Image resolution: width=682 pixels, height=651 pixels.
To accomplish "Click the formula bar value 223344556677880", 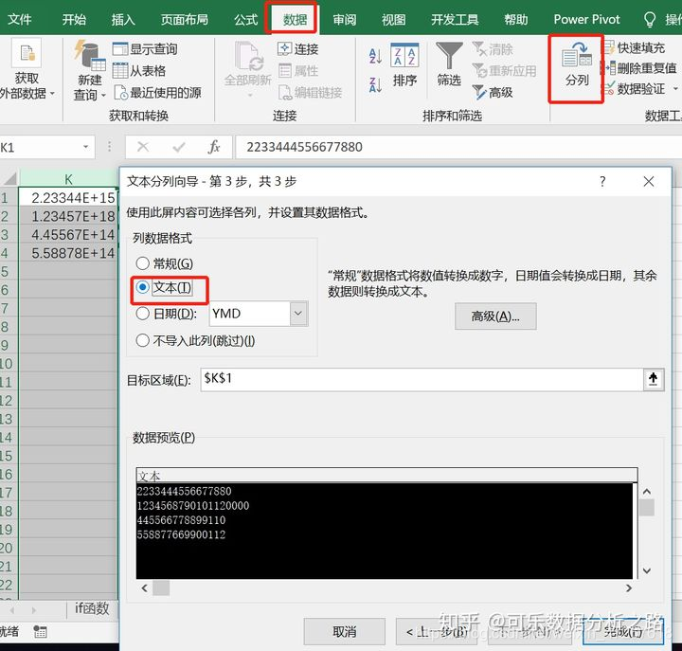I will 304,147.
